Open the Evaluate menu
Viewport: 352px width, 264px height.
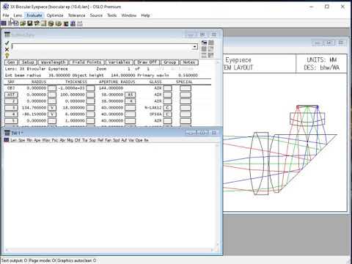point(34,15)
